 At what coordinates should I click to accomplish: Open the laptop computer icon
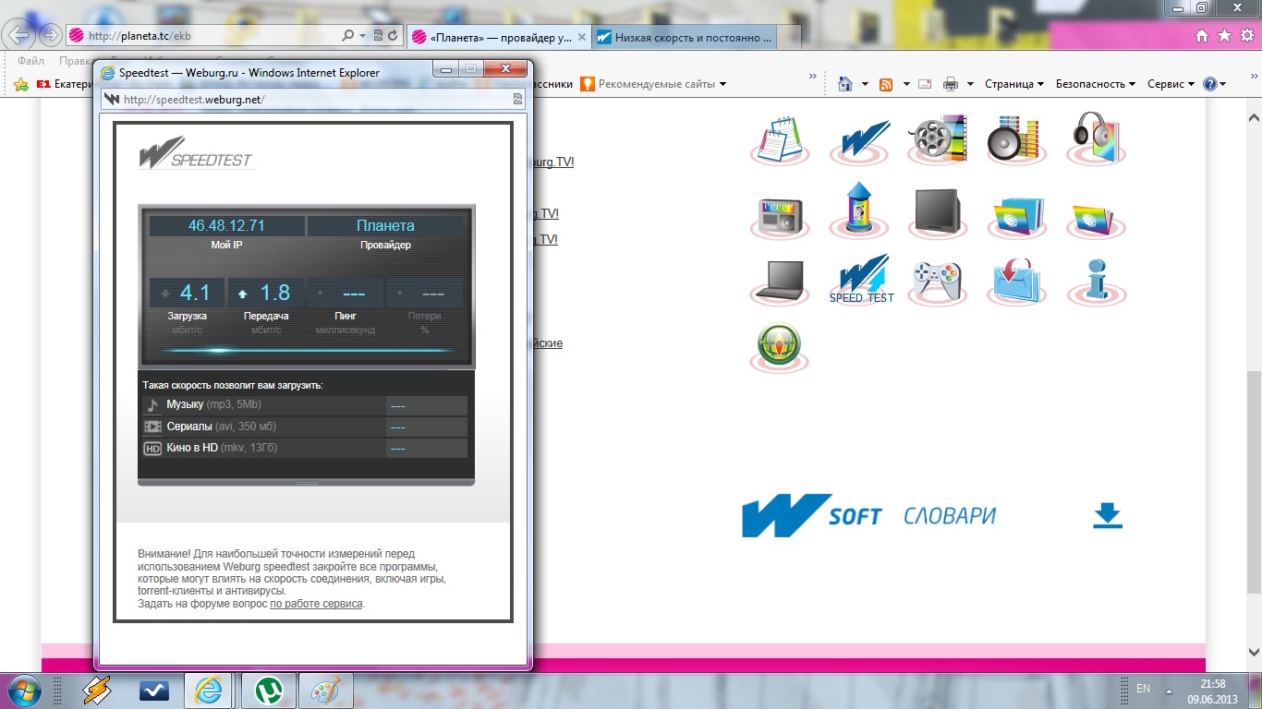(x=780, y=282)
